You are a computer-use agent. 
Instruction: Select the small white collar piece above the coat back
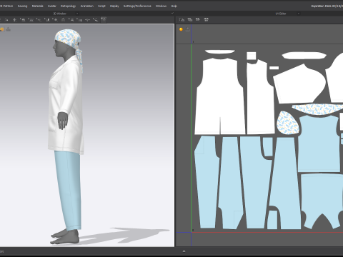click(x=220, y=51)
